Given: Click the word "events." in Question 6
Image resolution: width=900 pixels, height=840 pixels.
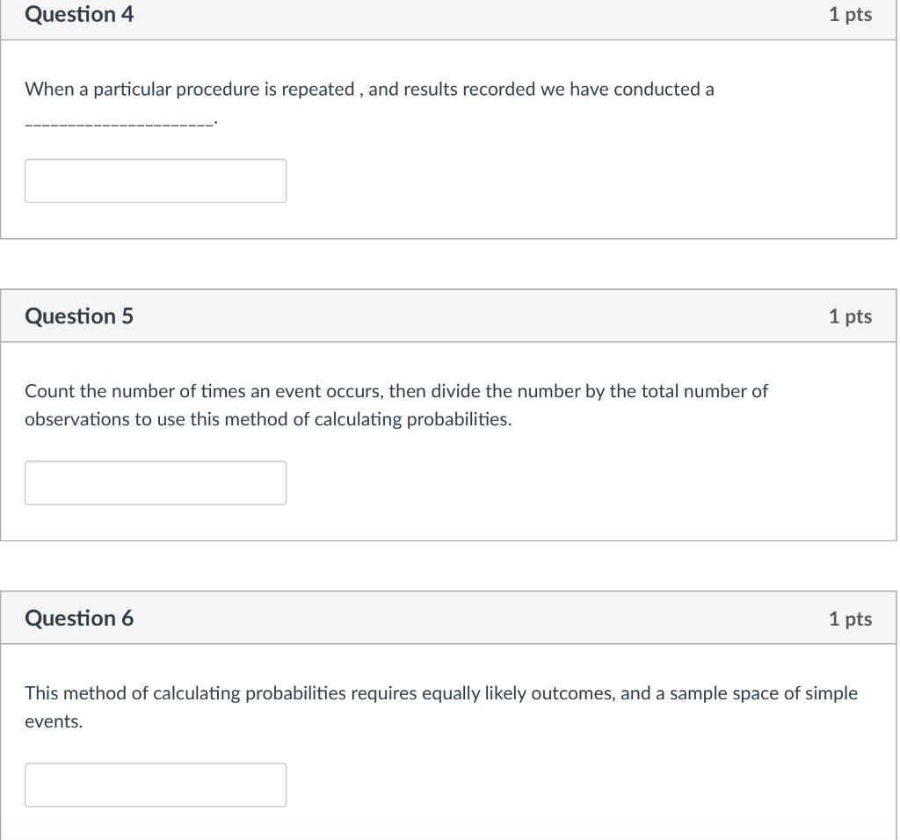Looking at the screenshot, I should (x=54, y=722).
